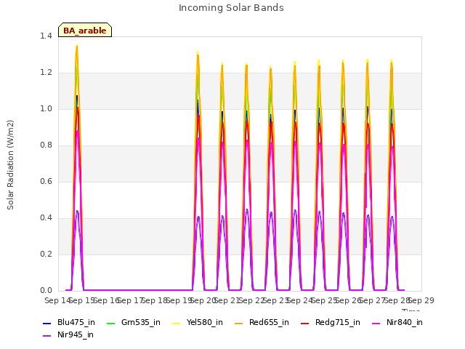This screenshot has width=465, height=349.
Task: Click the 0.6 y-axis tick label
Action: [x=46, y=182]
